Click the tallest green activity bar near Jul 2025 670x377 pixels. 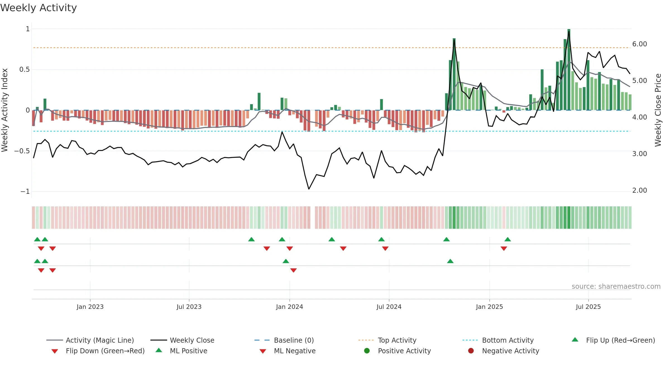click(x=569, y=70)
